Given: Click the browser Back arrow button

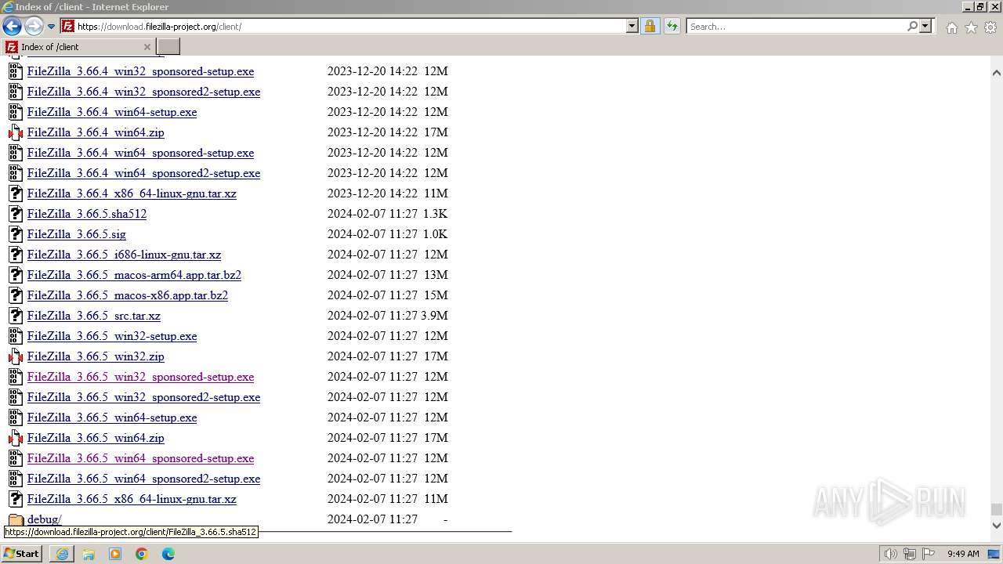Looking at the screenshot, I should [x=12, y=27].
